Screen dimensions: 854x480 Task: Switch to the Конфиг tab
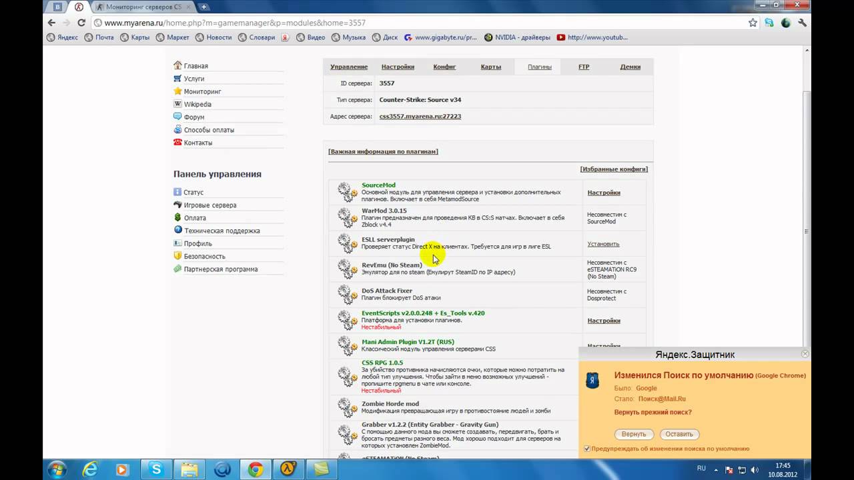point(444,67)
